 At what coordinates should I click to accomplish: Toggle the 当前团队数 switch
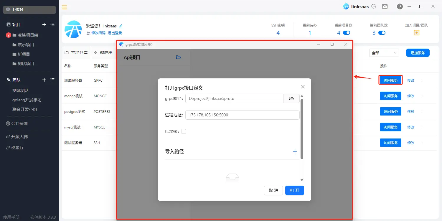click(382, 33)
